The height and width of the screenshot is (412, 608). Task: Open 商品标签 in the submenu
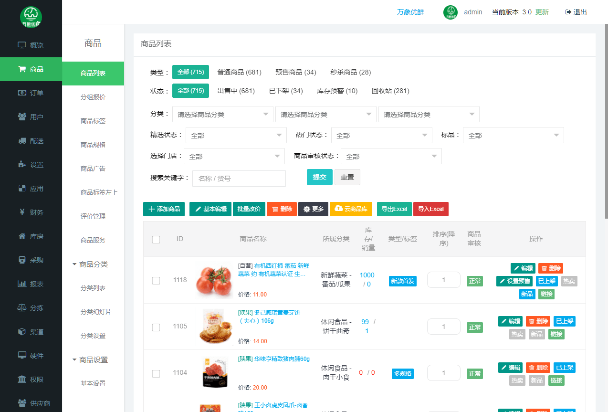93,121
